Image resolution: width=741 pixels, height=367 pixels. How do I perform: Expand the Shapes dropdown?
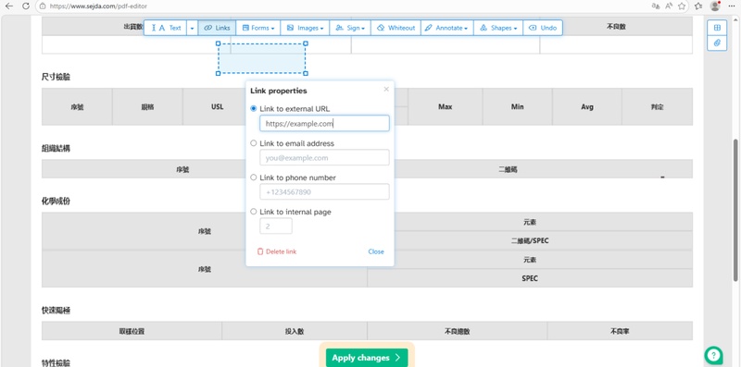498,28
